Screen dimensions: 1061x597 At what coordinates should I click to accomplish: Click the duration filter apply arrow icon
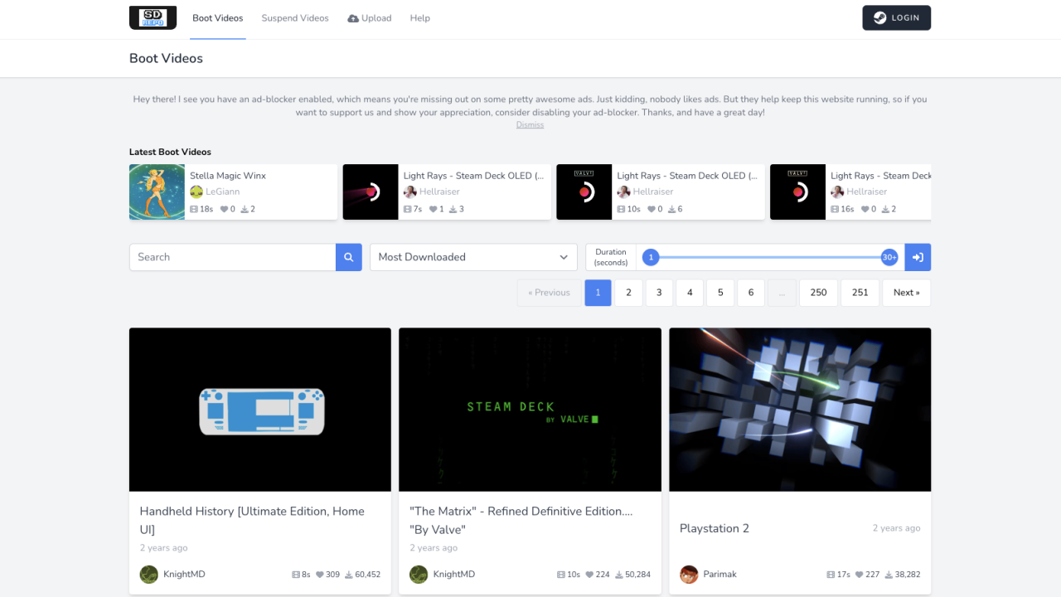[918, 257]
